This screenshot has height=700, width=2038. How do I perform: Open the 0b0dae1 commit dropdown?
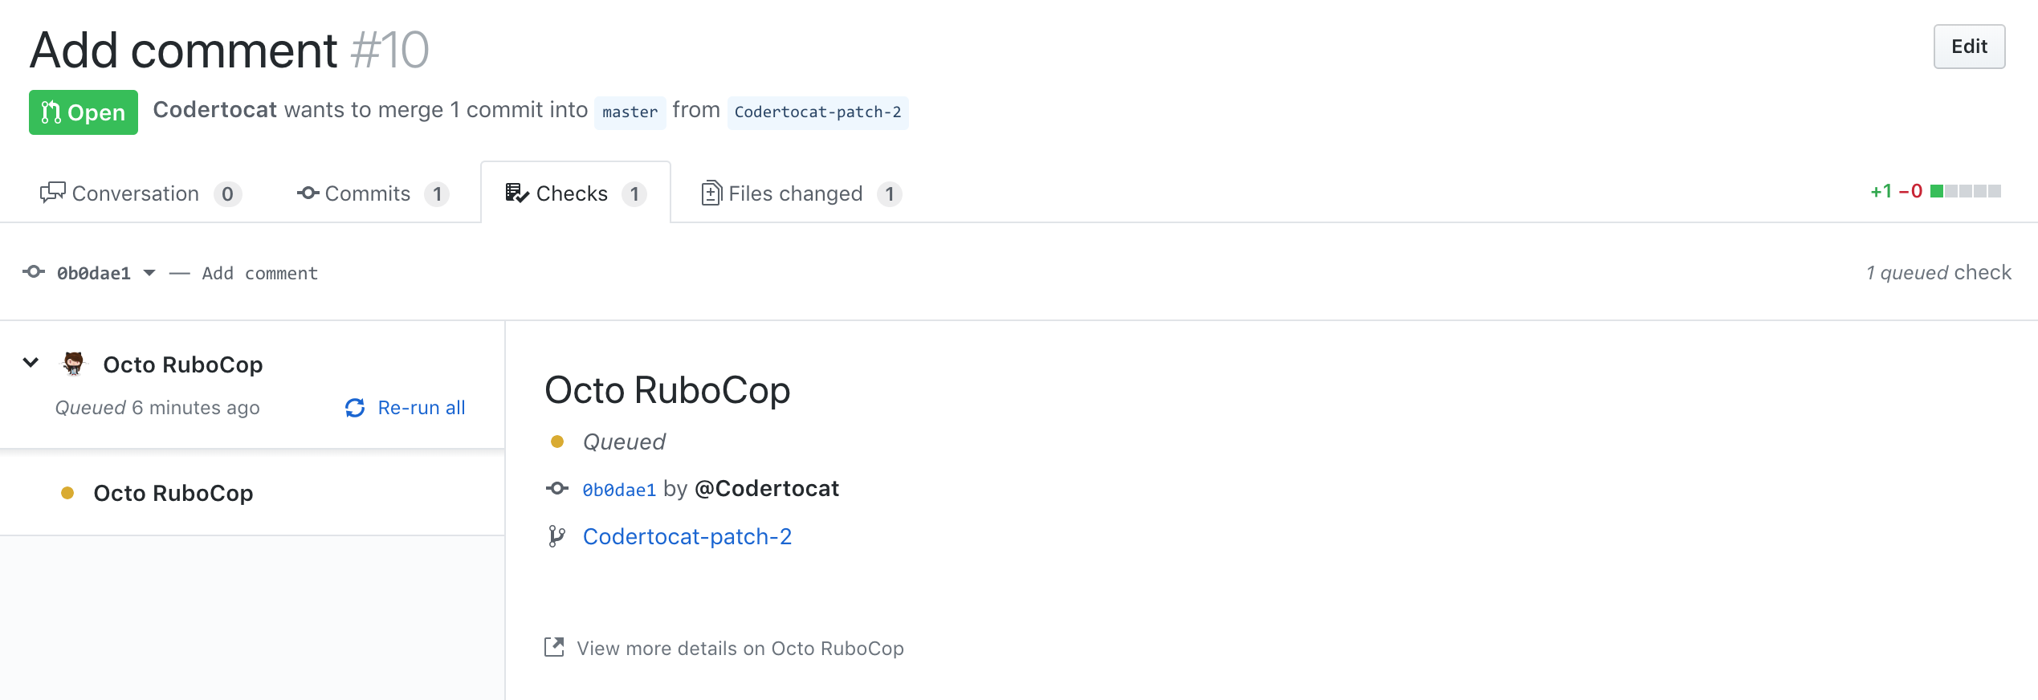[x=104, y=274]
